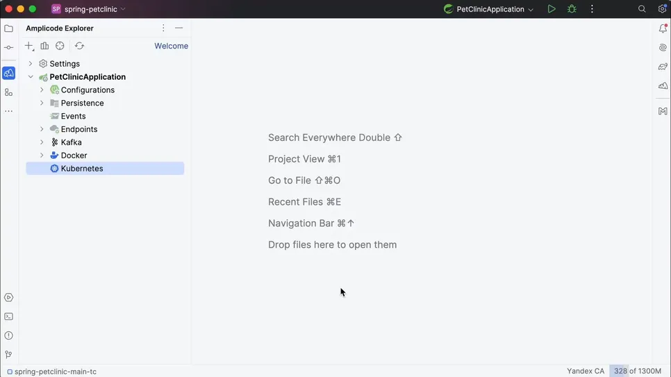Open the Commit tool window icon
This screenshot has width=671, height=377.
click(x=8, y=47)
